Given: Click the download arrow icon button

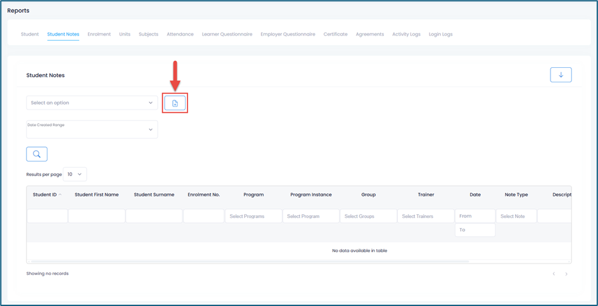Looking at the screenshot, I should tap(561, 75).
